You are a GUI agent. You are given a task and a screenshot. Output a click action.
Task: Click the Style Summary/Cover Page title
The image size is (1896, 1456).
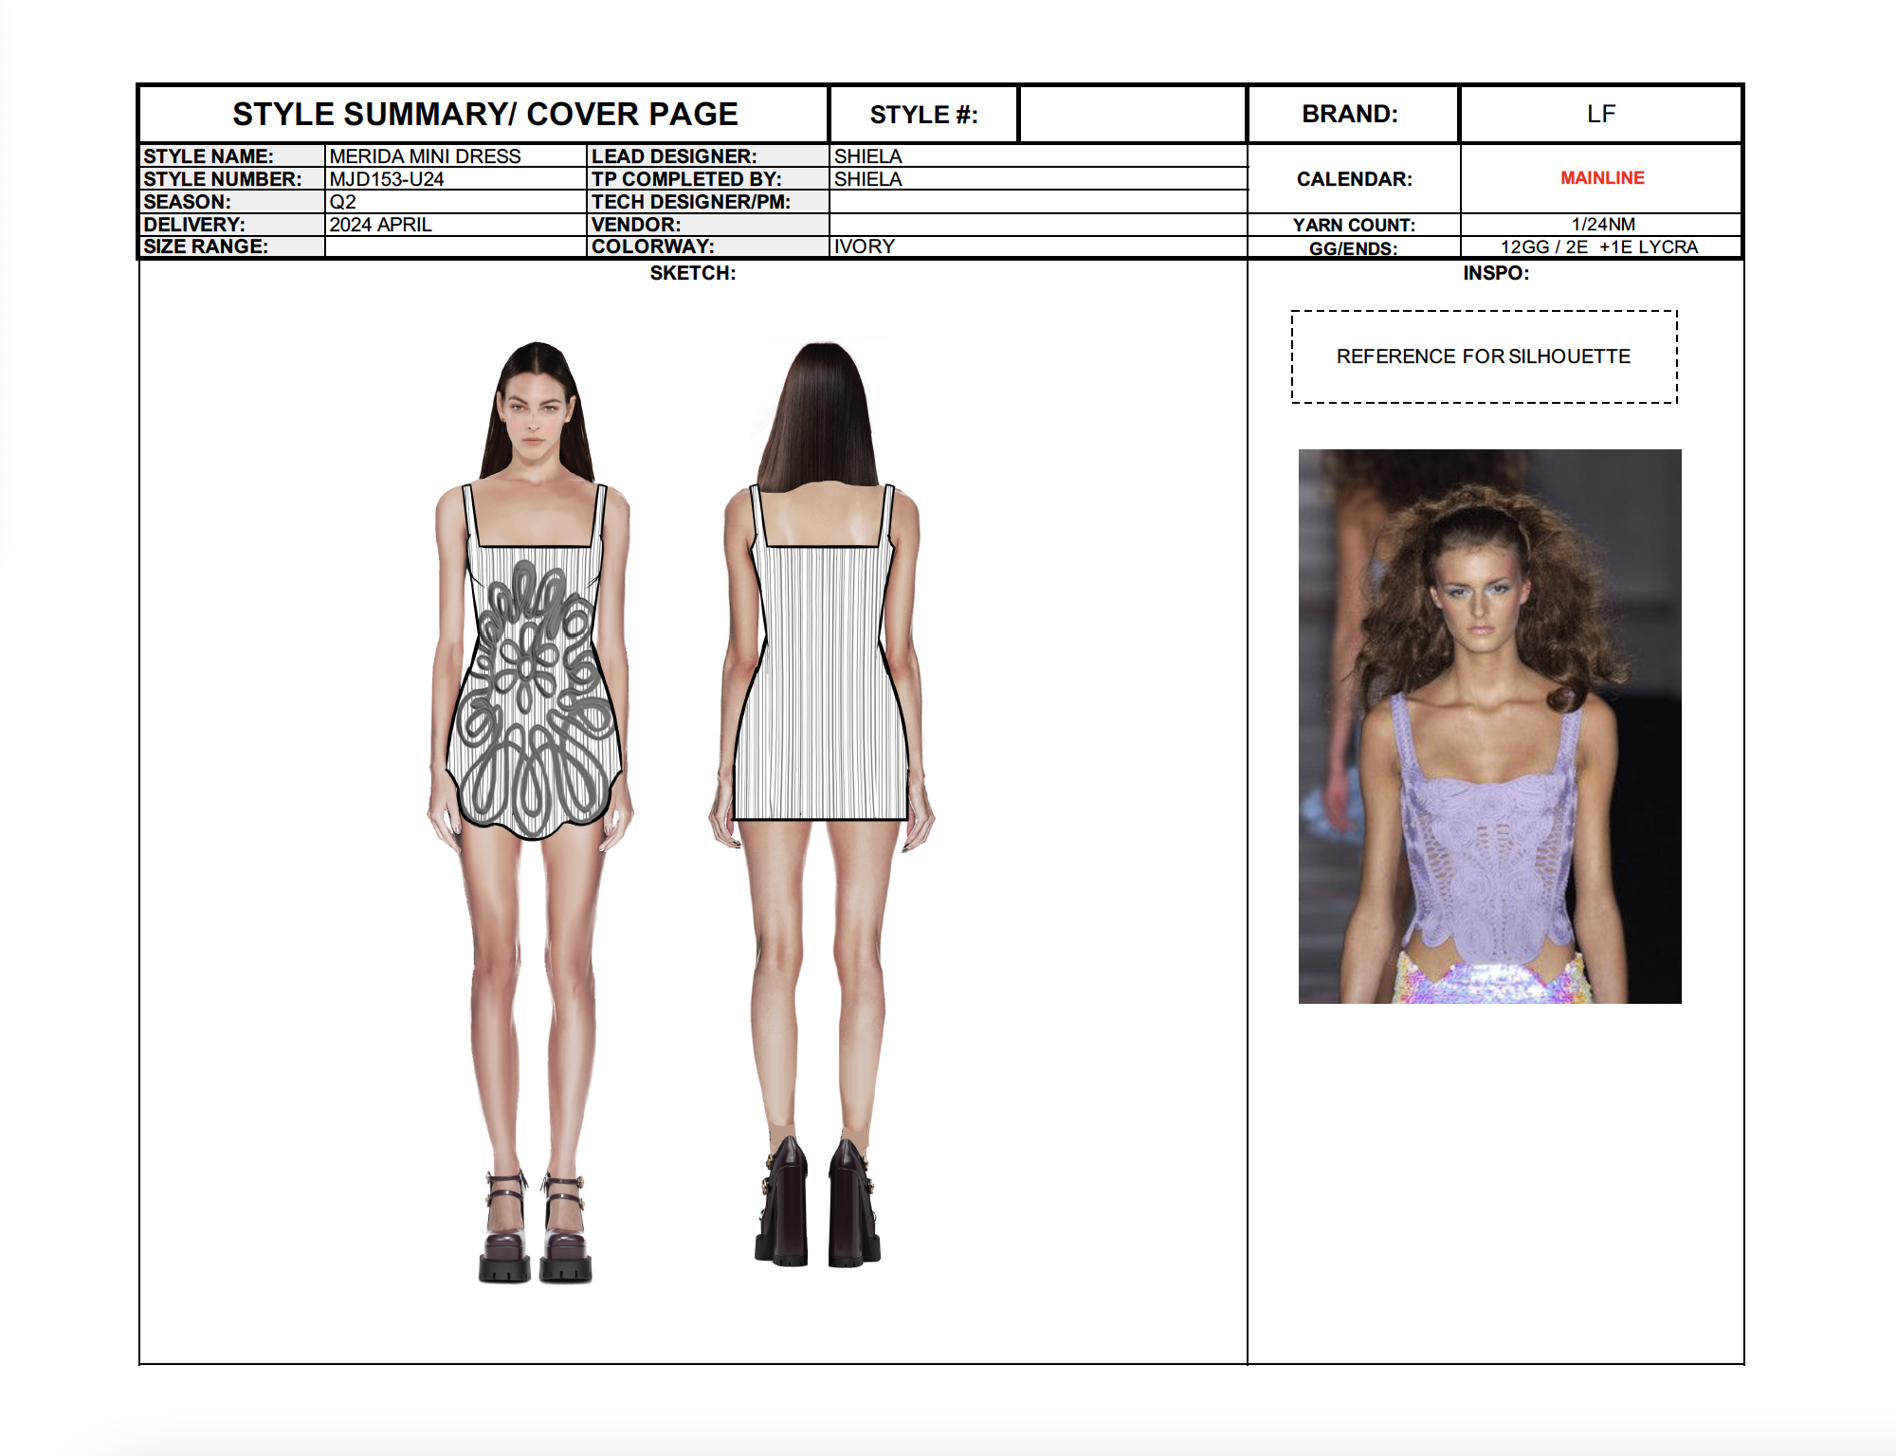(x=484, y=115)
